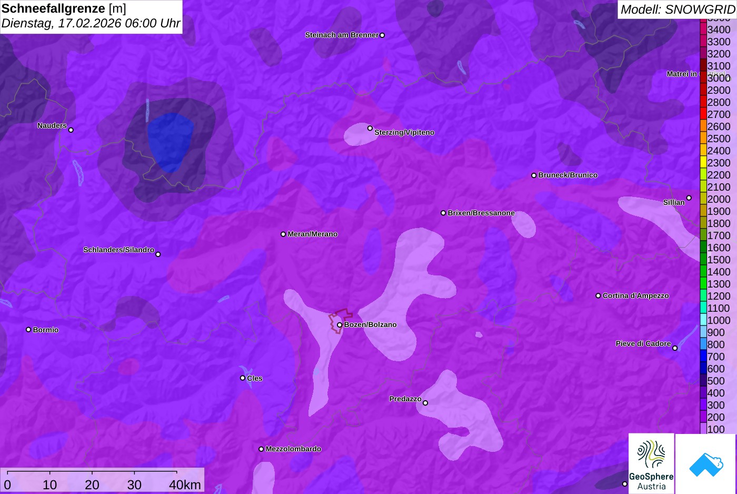Click the 'Predazzo' name label
Viewport: 737px width, 494px height.
coord(405,399)
